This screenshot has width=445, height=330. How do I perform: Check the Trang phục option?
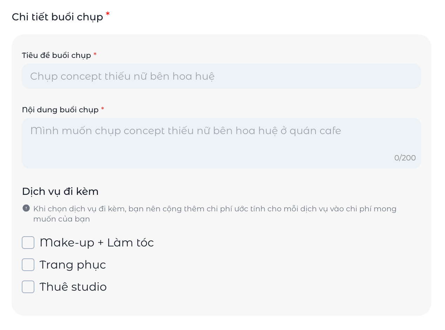click(x=28, y=265)
